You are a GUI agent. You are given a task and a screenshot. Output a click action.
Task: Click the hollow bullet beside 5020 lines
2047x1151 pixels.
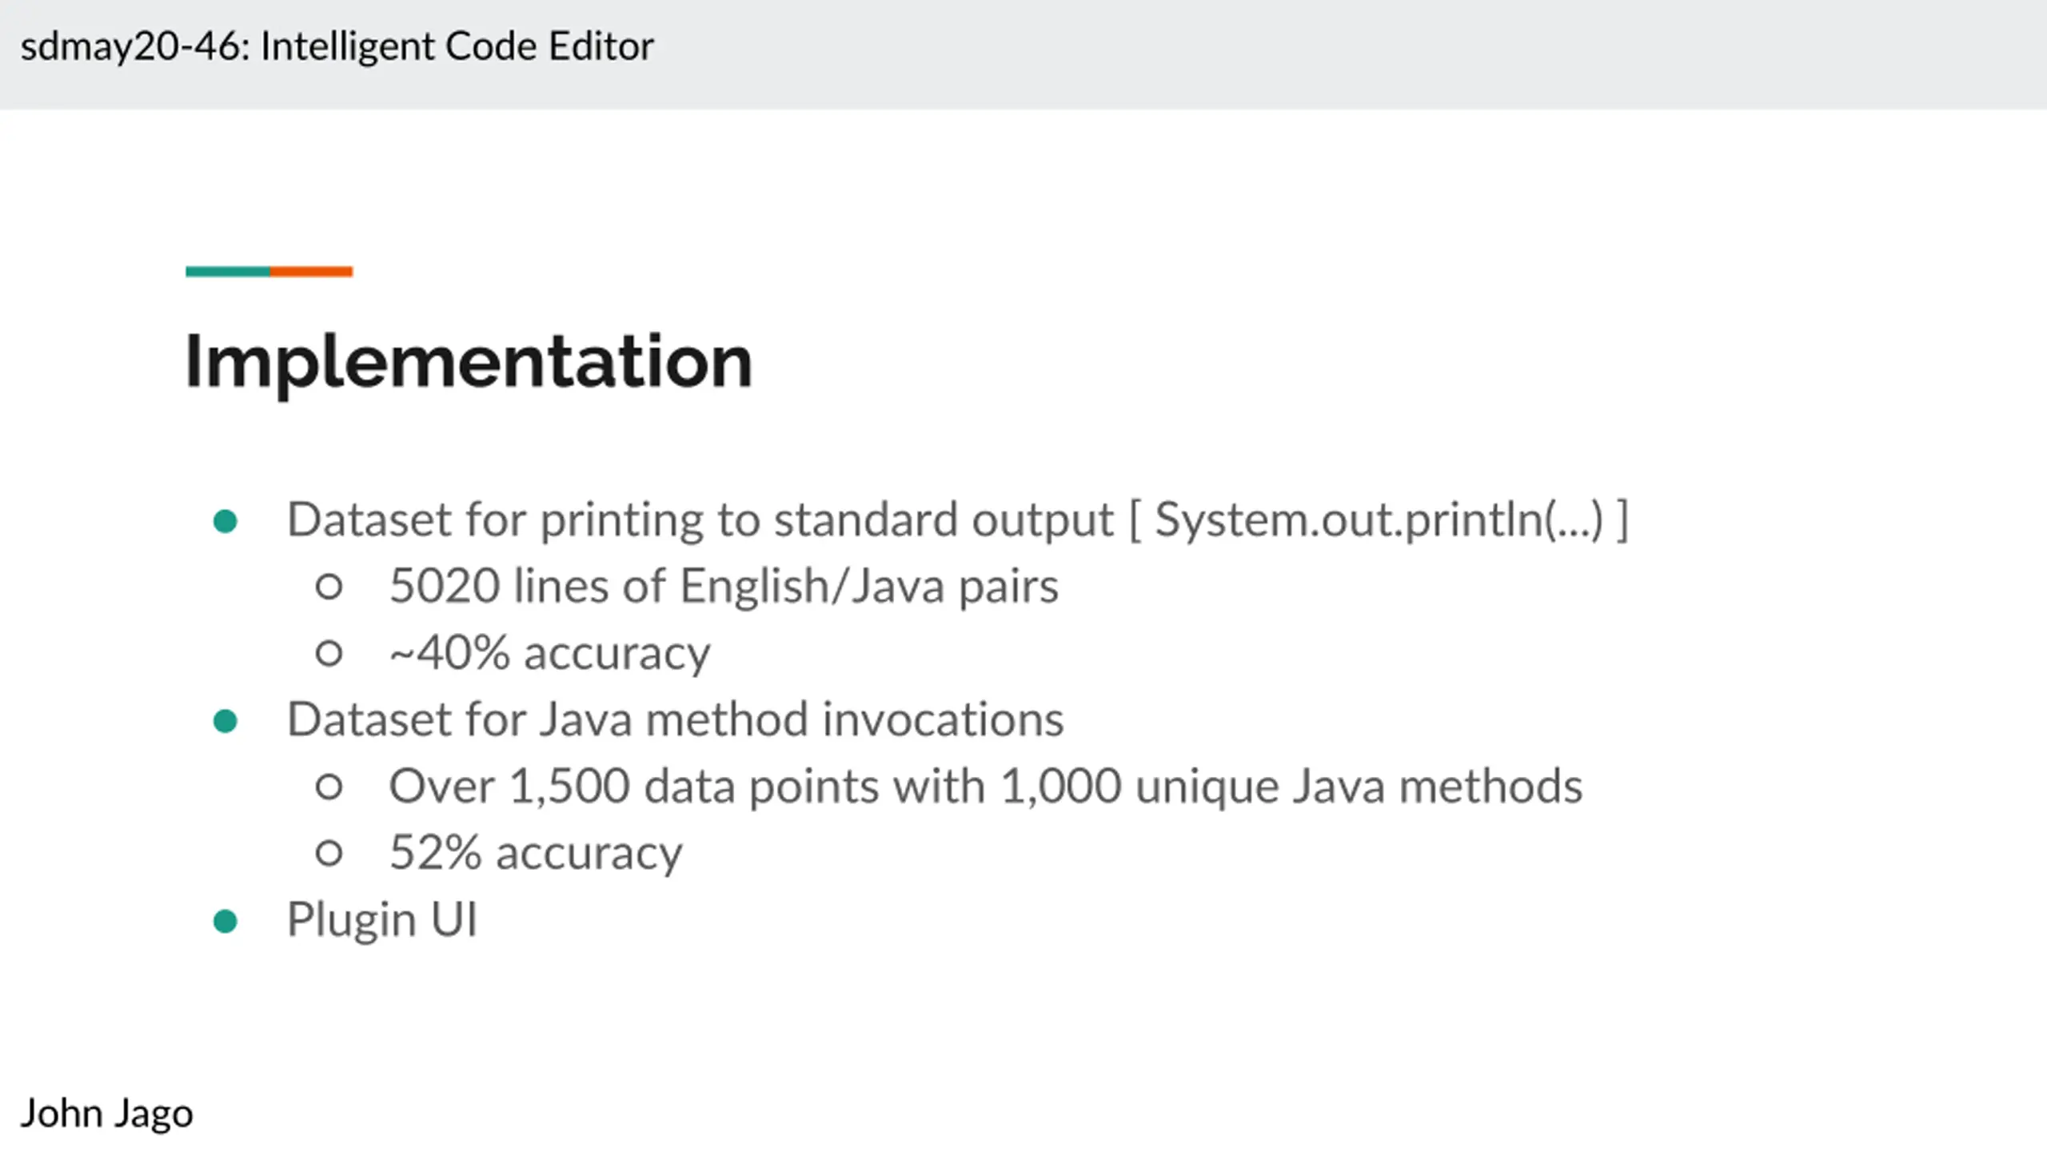329,587
